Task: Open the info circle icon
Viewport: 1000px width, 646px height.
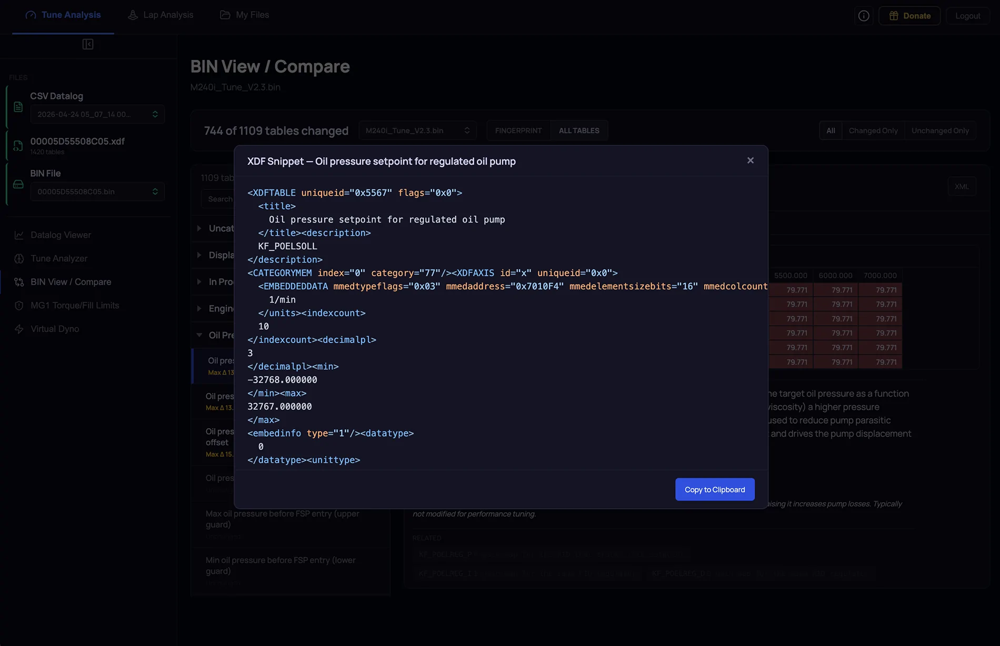Action: coord(864,16)
